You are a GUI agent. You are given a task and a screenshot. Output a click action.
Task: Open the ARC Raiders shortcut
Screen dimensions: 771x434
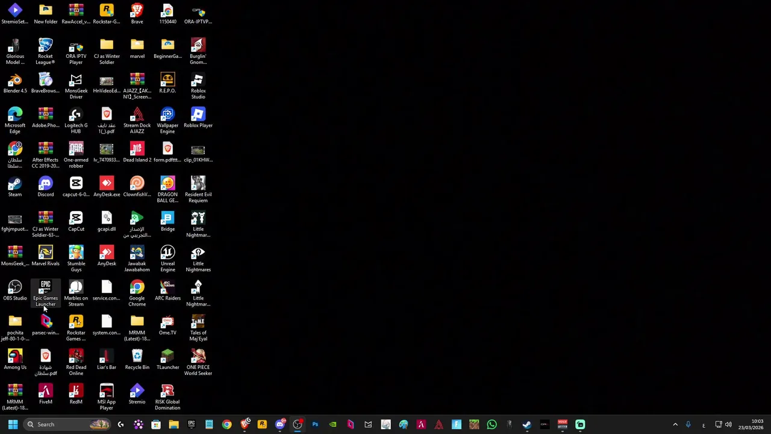[x=167, y=291]
